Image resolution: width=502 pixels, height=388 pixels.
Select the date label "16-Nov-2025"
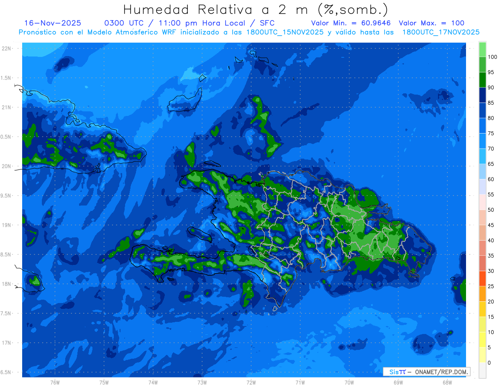coord(53,23)
